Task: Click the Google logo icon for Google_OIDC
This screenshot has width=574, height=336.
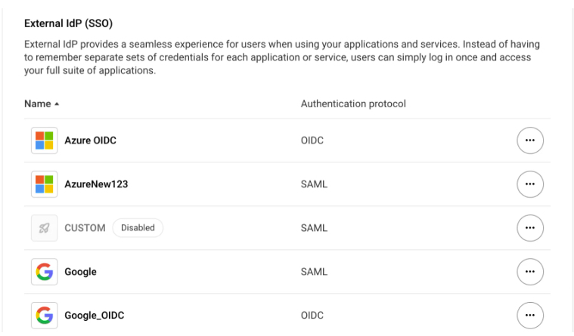Action: click(x=45, y=315)
